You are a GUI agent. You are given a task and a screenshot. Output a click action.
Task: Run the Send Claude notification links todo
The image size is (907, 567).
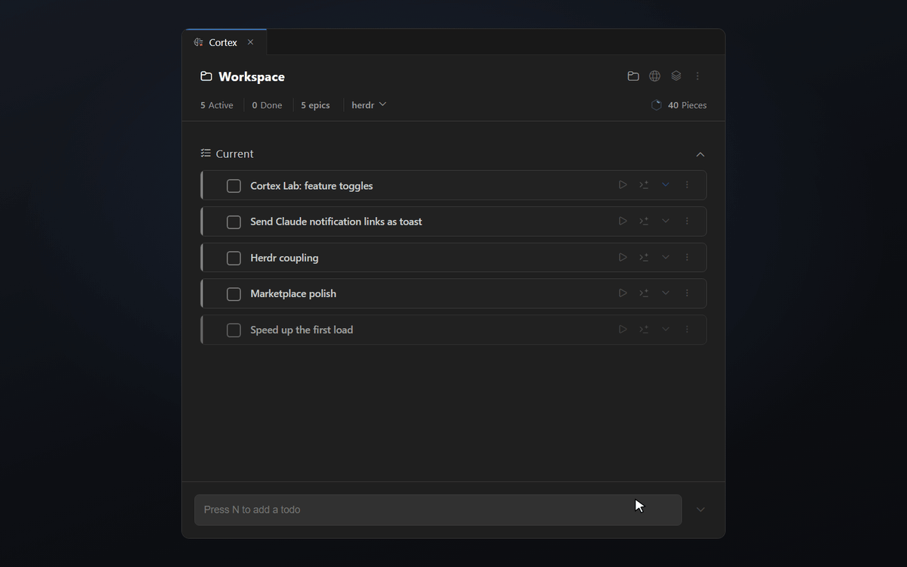point(623,221)
